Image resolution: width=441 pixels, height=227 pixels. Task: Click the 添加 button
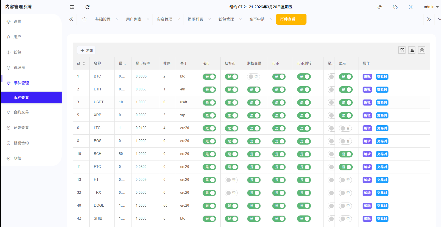pos(86,50)
